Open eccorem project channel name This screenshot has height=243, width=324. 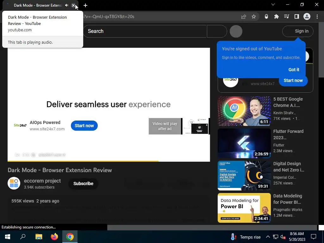[x=42, y=181]
